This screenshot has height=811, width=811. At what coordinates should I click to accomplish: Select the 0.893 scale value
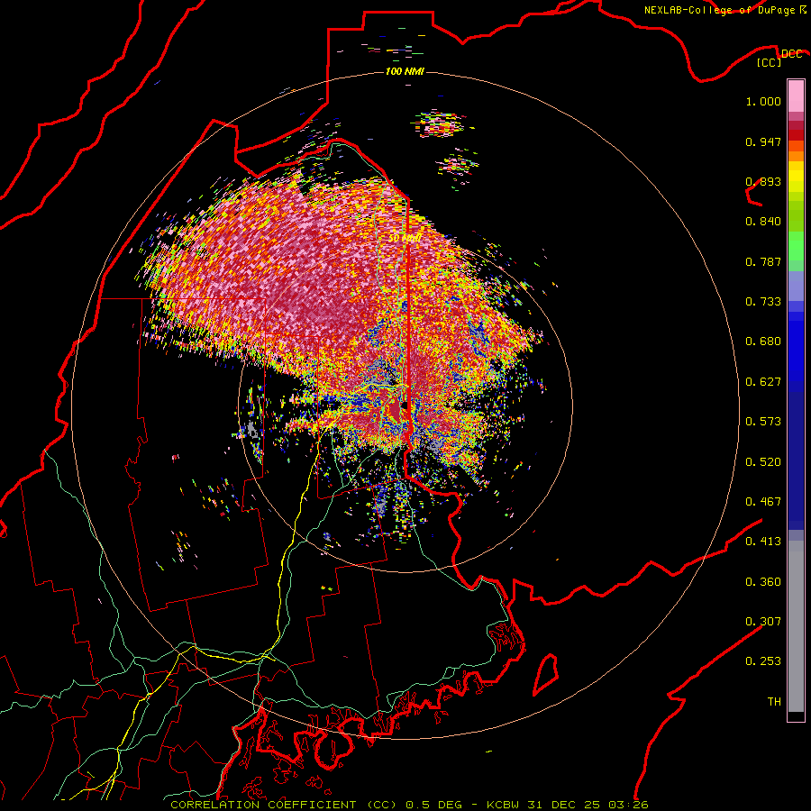point(763,181)
